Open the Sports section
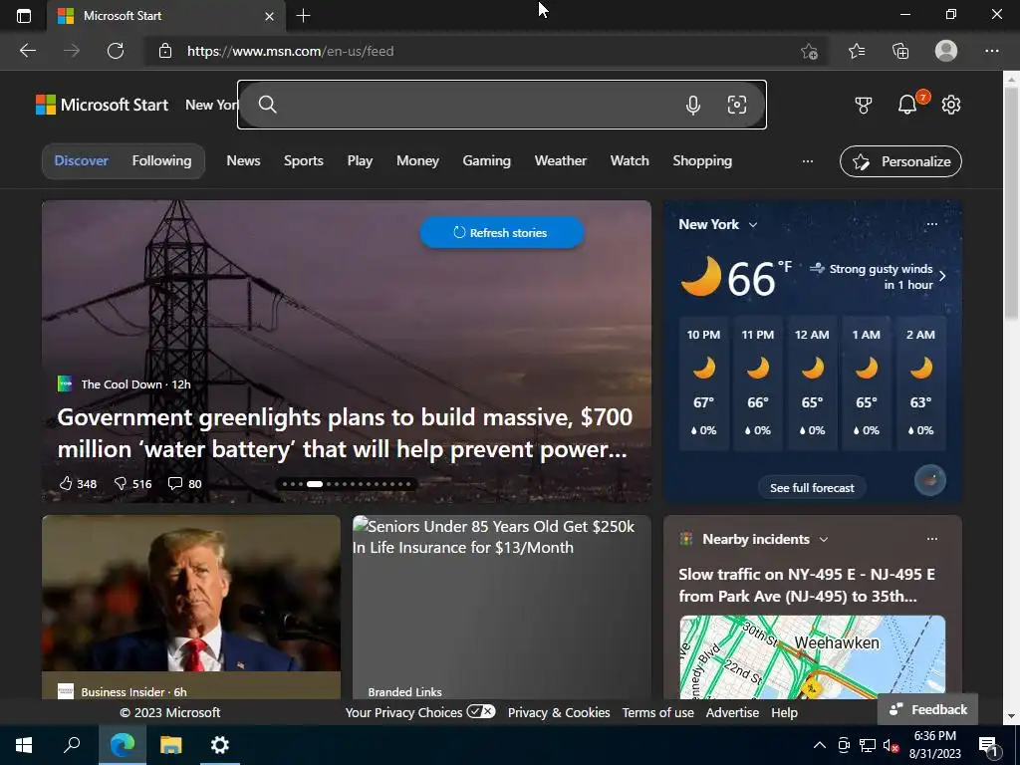 coord(303,160)
